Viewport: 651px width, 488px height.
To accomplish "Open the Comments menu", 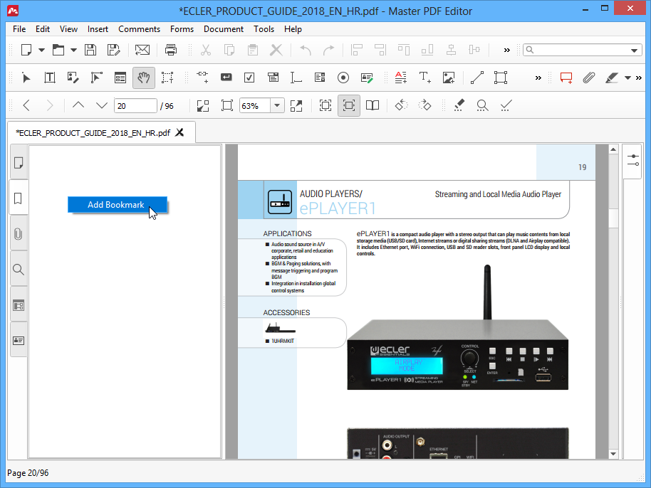I will 139,29.
